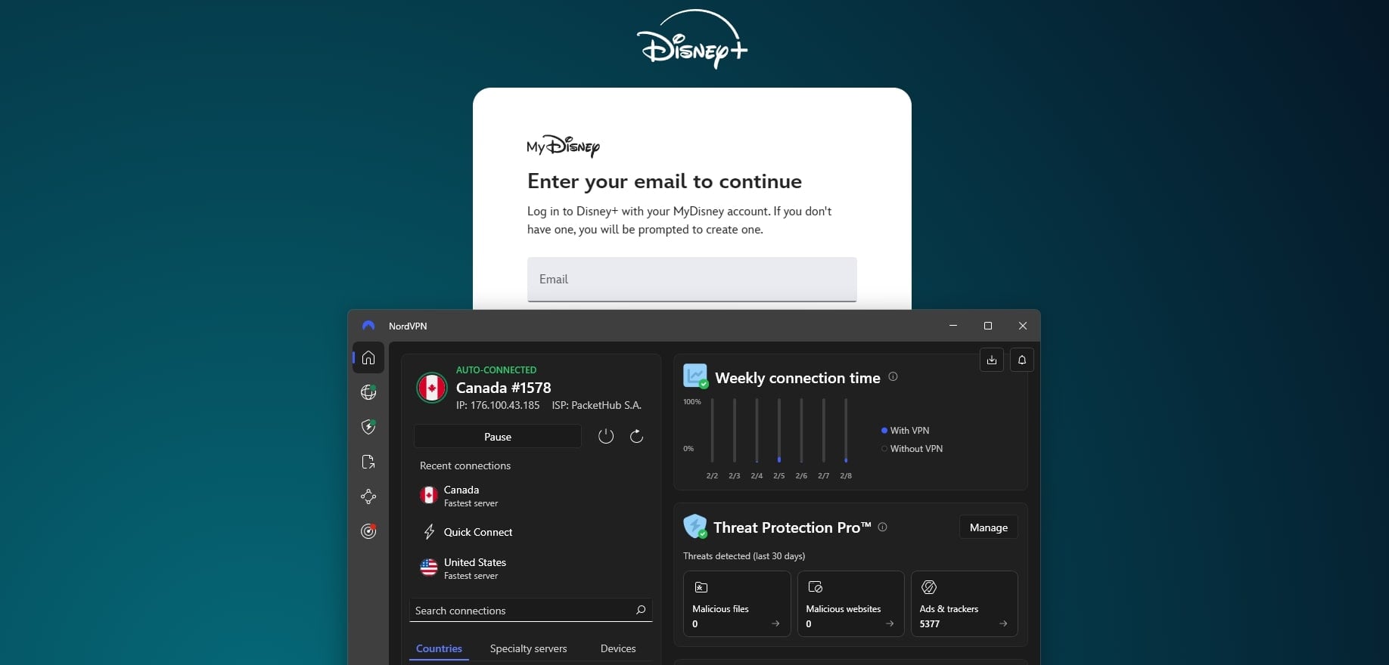This screenshot has width=1389, height=665.
Task: Open the Ads & trackers card arrow
Action: (1003, 623)
